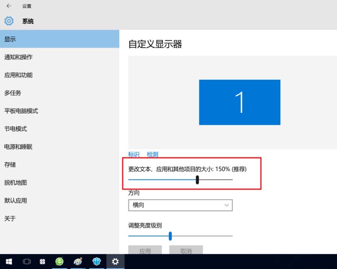Click the back arrow in Settings

(x=9, y=6)
